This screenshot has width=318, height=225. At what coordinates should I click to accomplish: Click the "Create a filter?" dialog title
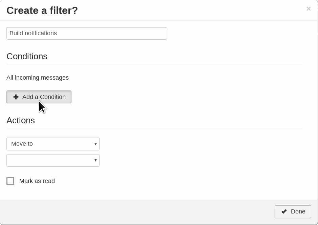coord(42,11)
